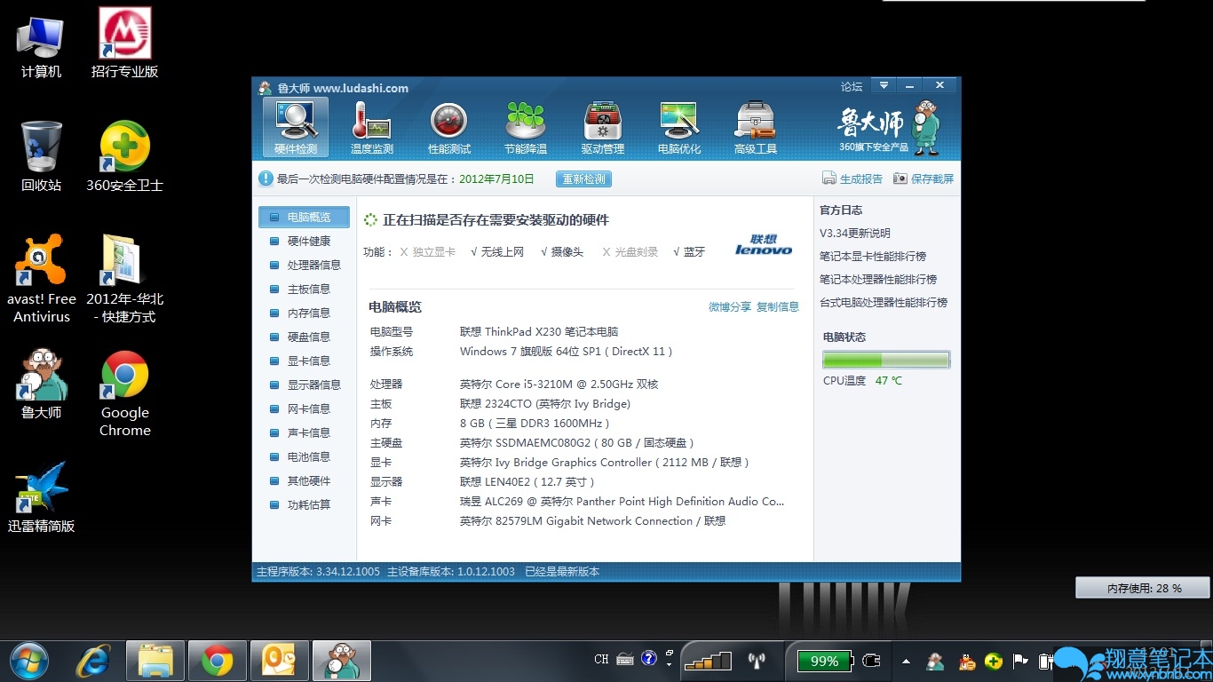Open the 招行专业版 desktop shortcut

[124, 44]
